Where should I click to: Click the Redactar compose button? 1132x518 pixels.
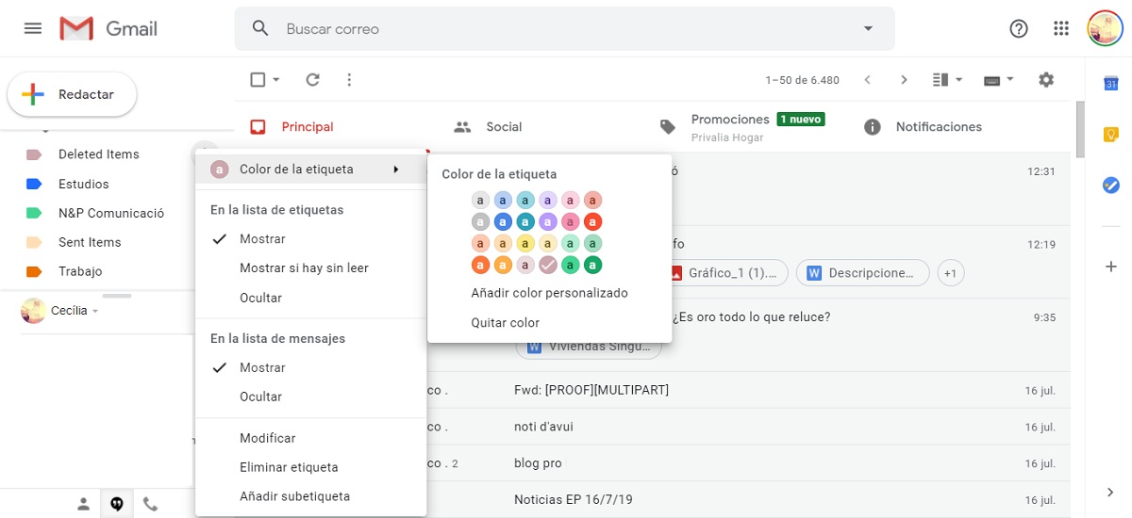click(x=73, y=94)
